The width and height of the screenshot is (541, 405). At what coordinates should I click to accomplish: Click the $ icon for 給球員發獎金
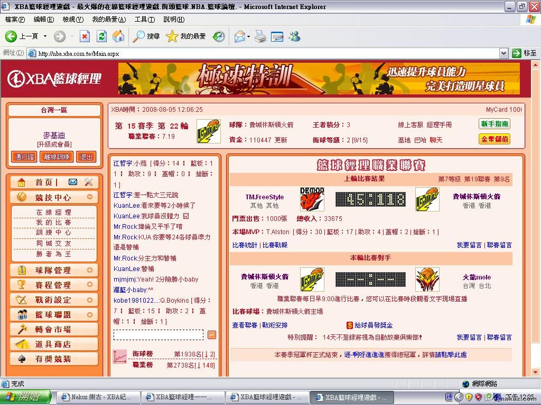(x=350, y=325)
